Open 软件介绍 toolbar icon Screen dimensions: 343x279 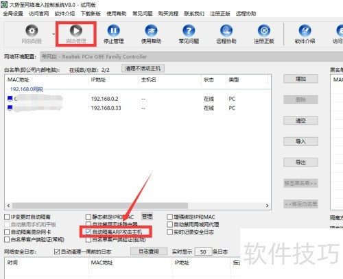pos(305,31)
